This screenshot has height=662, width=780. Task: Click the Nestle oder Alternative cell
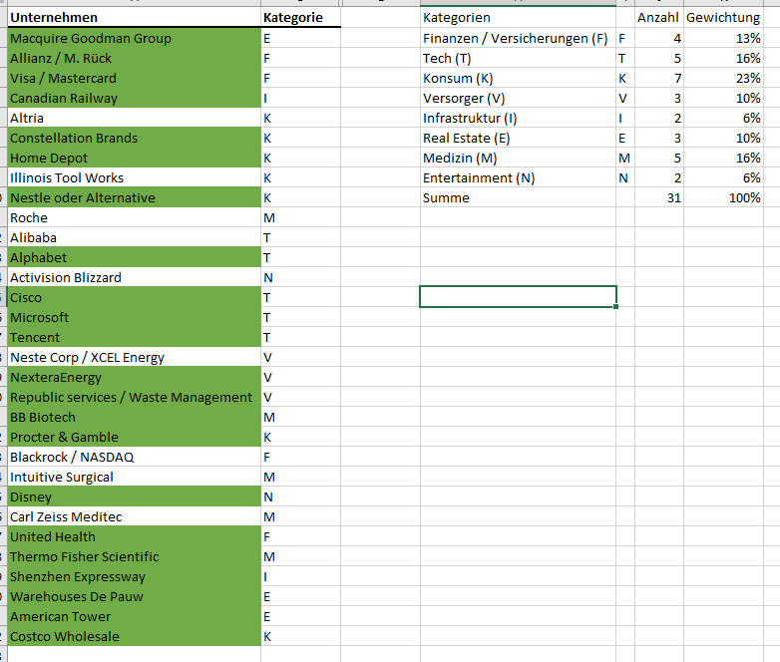tap(135, 197)
